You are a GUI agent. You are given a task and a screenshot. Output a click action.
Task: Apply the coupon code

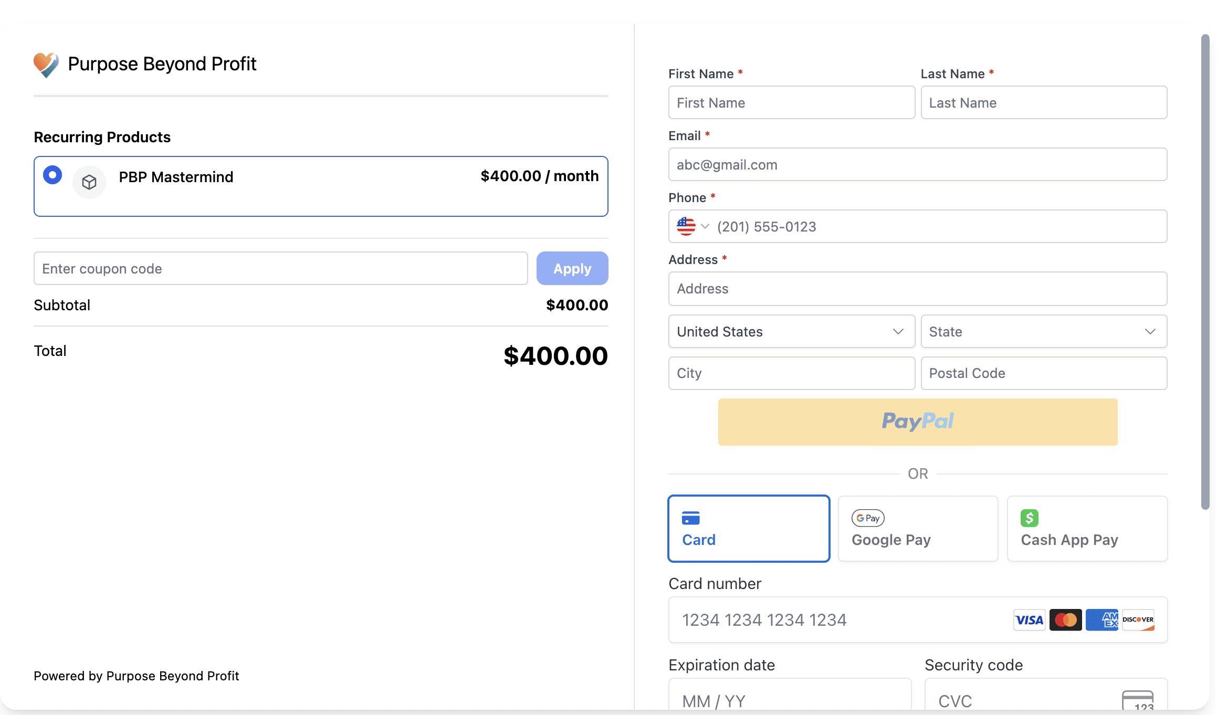[572, 268]
